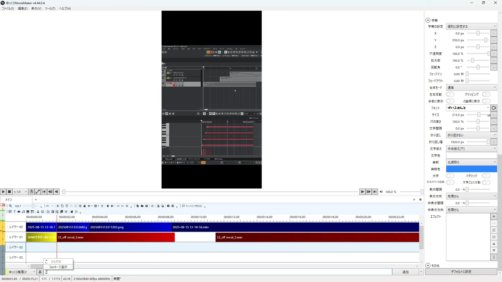Click the add audio music note icon
Viewport: 502px width, 282px height.
(23, 212)
